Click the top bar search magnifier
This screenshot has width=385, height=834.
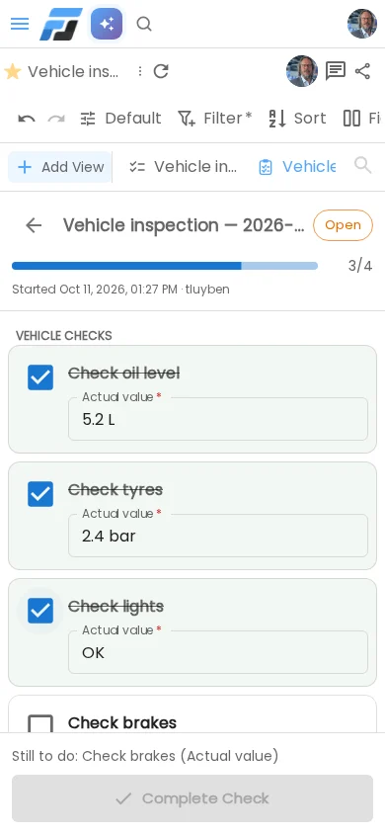pos(144,24)
